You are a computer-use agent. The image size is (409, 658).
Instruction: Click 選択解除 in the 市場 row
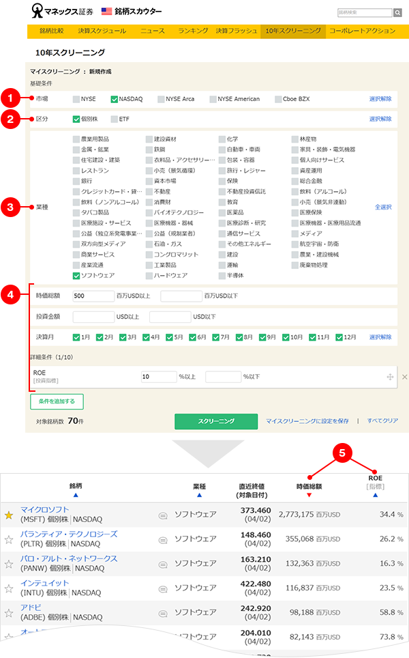pyautogui.click(x=380, y=99)
